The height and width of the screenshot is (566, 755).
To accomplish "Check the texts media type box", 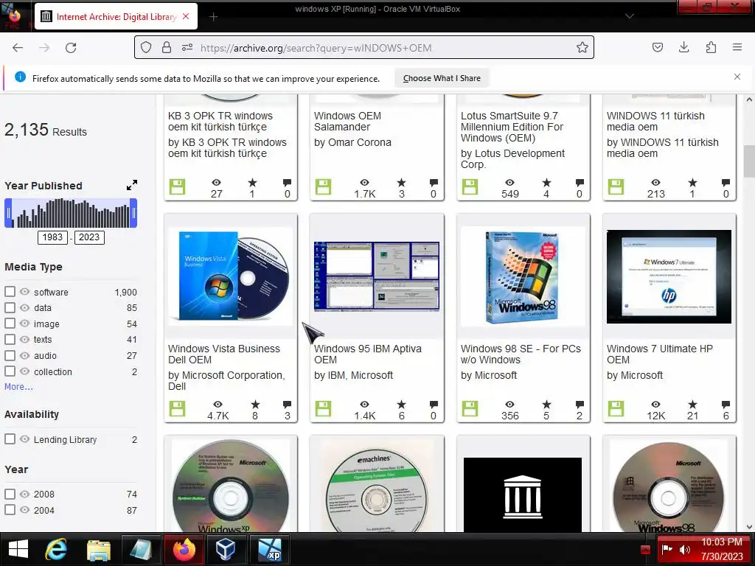I will (x=10, y=339).
